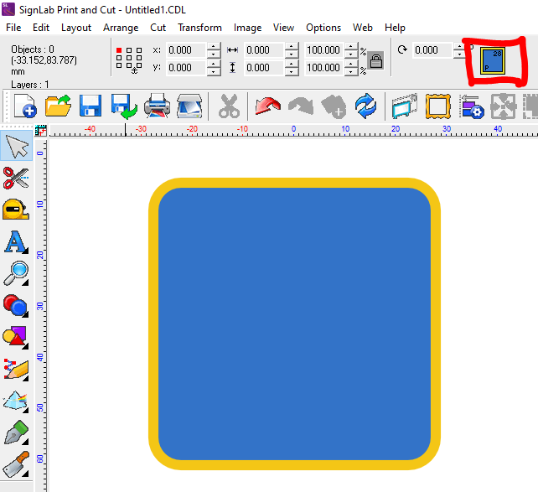Open the Image menu
The height and width of the screenshot is (492, 538).
(247, 28)
